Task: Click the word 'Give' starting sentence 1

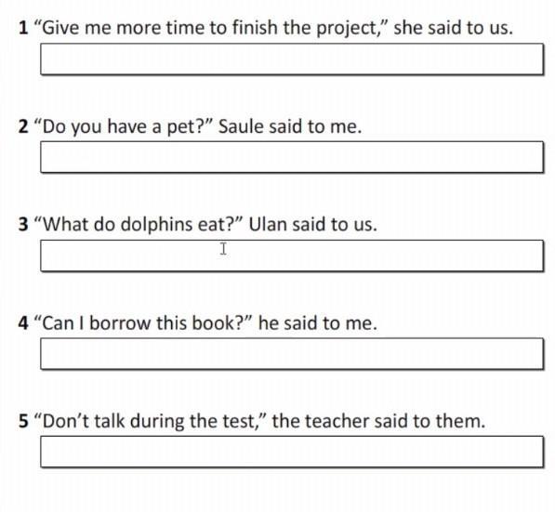Action: pyautogui.click(x=60, y=28)
